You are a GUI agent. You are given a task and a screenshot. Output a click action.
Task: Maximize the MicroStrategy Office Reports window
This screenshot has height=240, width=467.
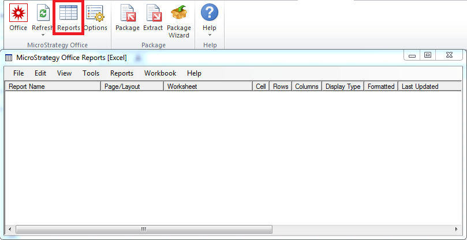(x=428, y=55)
